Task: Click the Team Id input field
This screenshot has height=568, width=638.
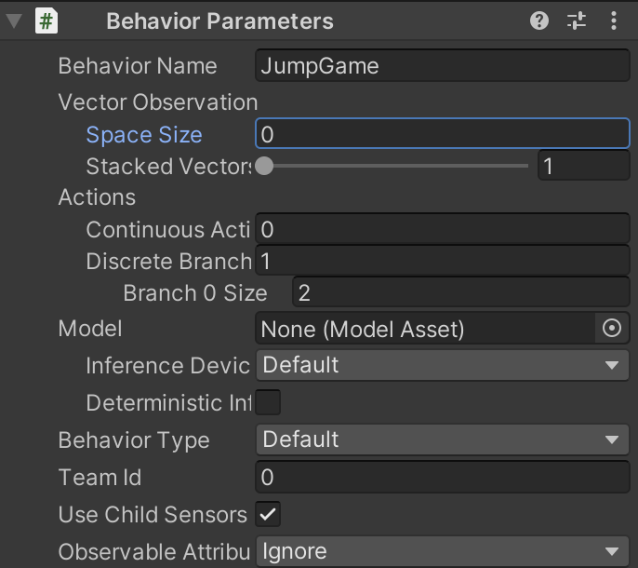Action: (x=443, y=477)
